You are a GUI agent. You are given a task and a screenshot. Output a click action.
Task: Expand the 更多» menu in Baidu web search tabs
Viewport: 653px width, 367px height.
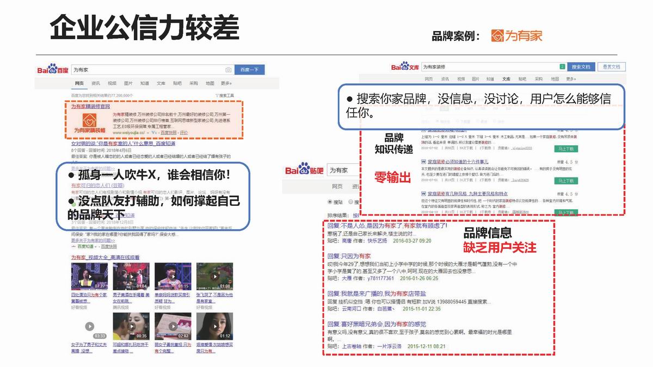pos(226,83)
